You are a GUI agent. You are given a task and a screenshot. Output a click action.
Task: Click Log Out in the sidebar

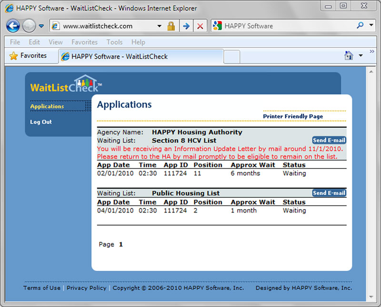click(x=41, y=122)
